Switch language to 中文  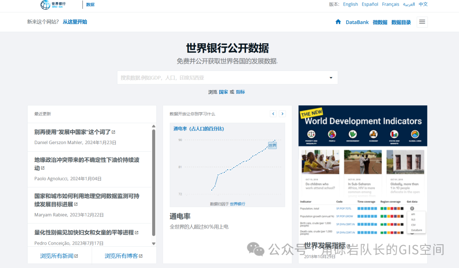[423, 4]
